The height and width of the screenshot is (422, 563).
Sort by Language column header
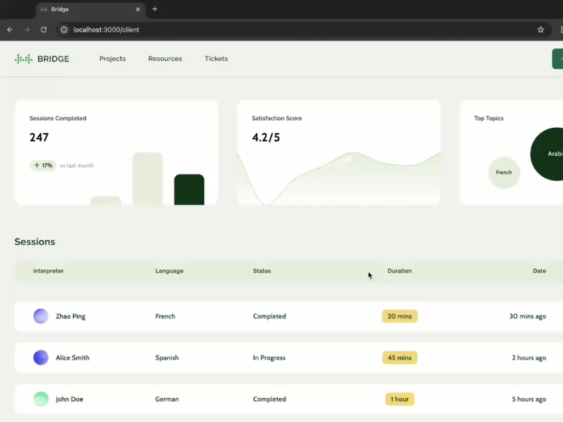(169, 271)
